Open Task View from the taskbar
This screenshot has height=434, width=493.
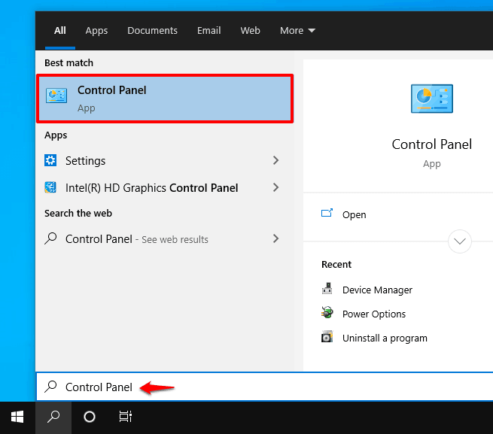tap(126, 417)
